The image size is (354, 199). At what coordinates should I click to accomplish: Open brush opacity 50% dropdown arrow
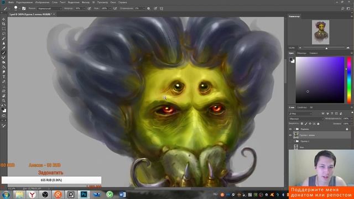point(84,8)
